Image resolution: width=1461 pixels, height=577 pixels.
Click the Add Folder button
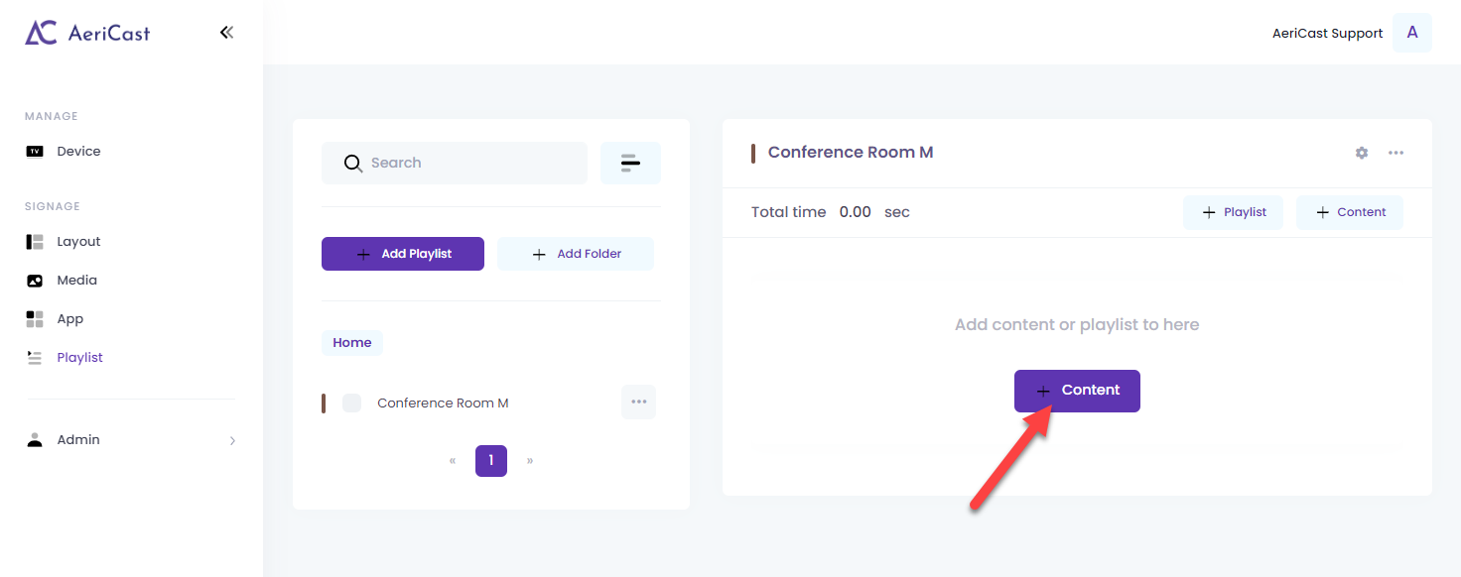576,254
